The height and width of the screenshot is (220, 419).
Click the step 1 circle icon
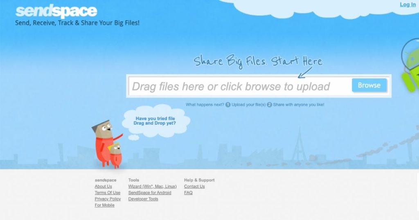[x=228, y=105]
